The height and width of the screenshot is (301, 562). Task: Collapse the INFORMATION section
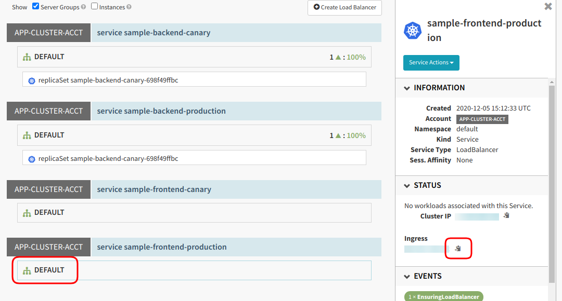(x=407, y=87)
